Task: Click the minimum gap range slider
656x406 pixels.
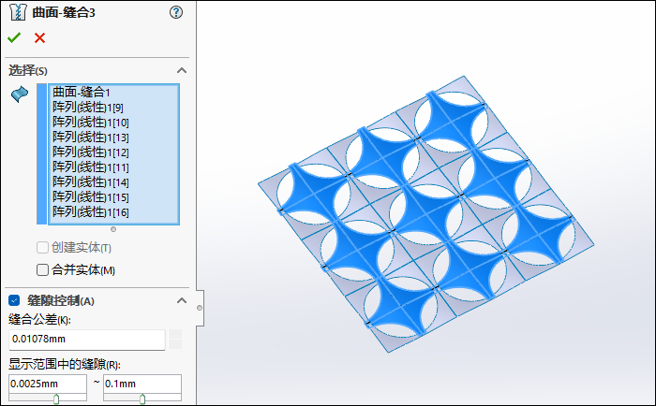Action: 56,399
